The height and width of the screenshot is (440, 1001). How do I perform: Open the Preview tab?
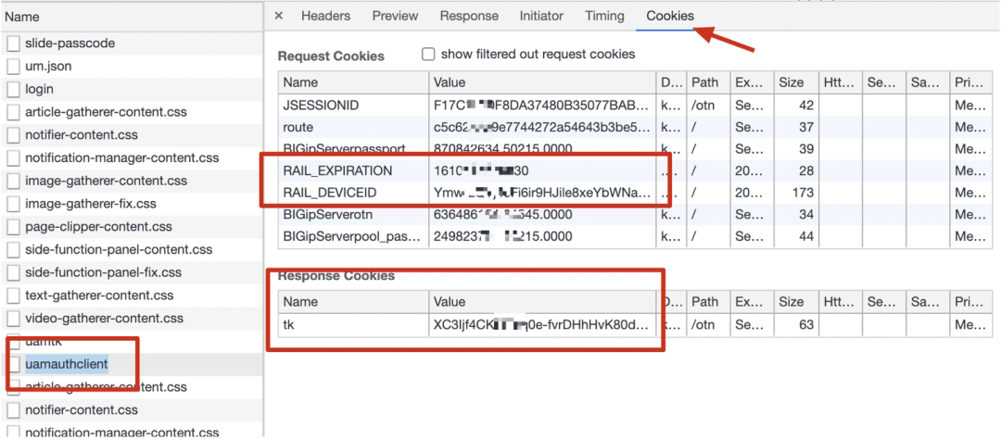(395, 16)
